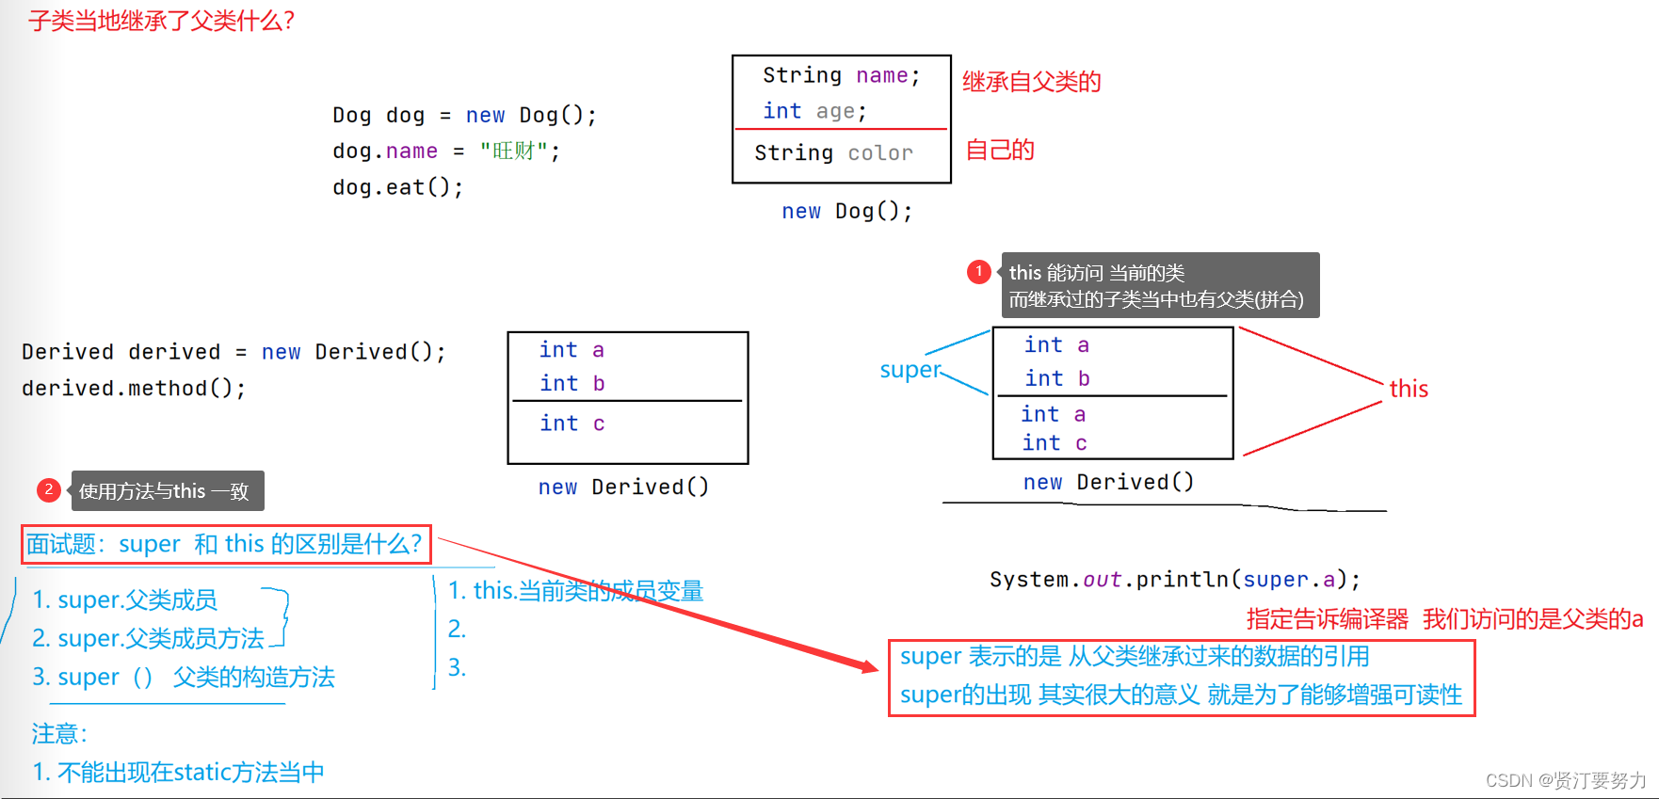Click tooltip line 而继承过的子类当中也有父类(拼合)
The height and width of the screenshot is (799, 1659).
pos(1156,299)
